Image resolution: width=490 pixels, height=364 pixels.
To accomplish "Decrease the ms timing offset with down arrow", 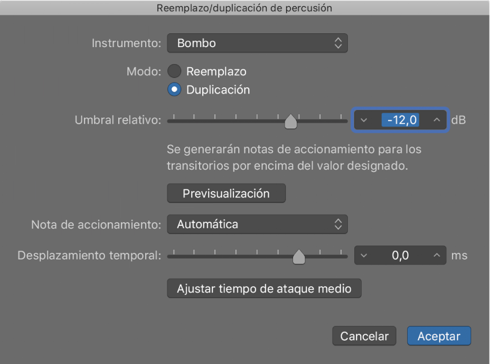I will pos(364,255).
